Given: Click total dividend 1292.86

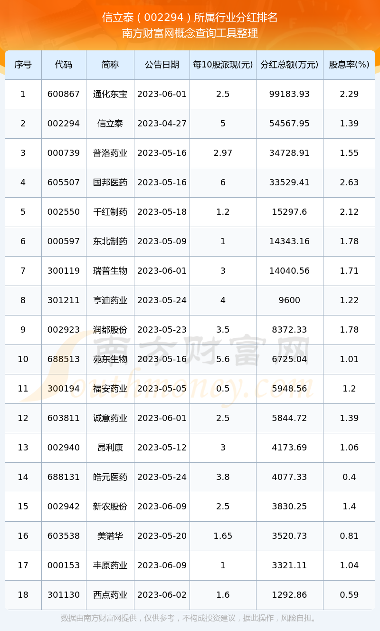Looking at the screenshot, I should pyautogui.click(x=290, y=595).
